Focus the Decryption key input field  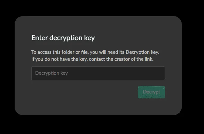tap(98, 73)
